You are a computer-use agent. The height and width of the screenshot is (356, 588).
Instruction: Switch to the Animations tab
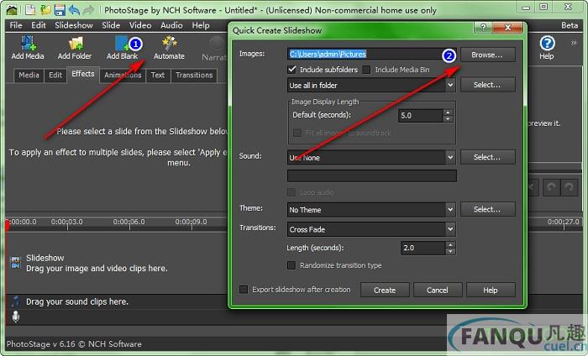pos(123,75)
